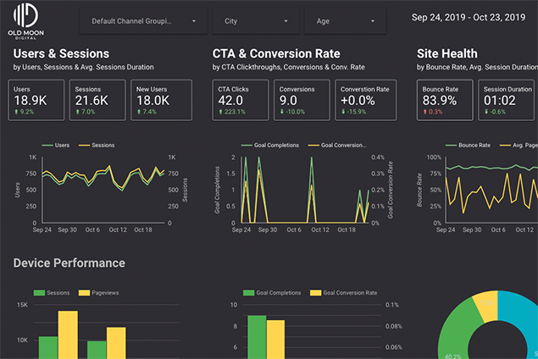Click the 15K axis label in bar chart
The height and width of the screenshot is (359, 538).
click(22, 305)
